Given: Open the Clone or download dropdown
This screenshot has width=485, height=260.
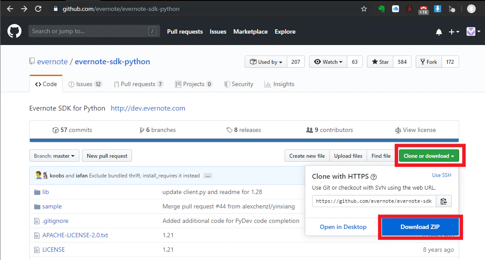Looking at the screenshot, I should 429,156.
